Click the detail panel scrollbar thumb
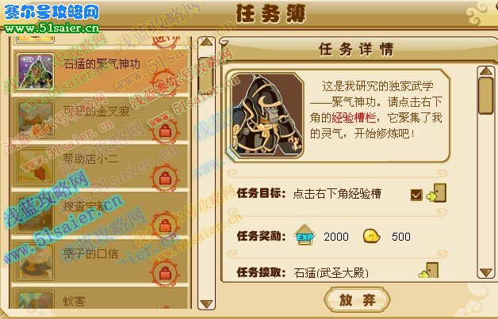This screenshot has height=319, width=498. pos(486,95)
